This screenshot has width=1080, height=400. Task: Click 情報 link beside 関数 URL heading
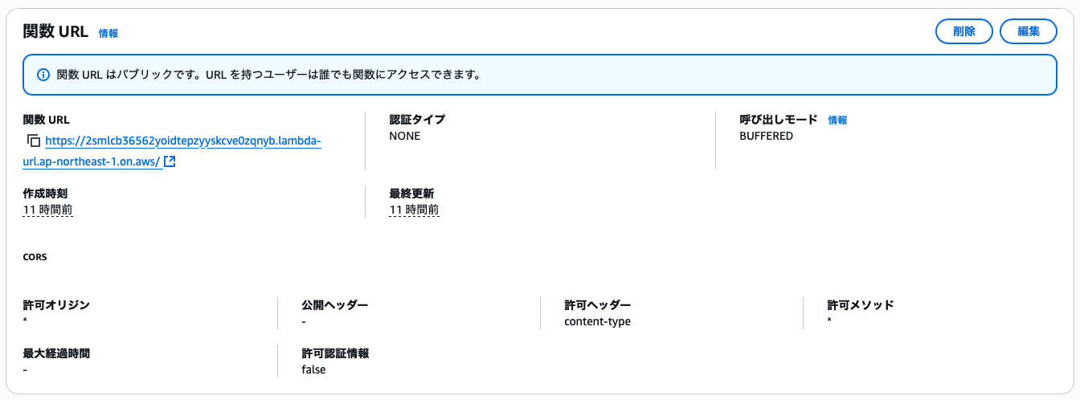[x=108, y=34]
